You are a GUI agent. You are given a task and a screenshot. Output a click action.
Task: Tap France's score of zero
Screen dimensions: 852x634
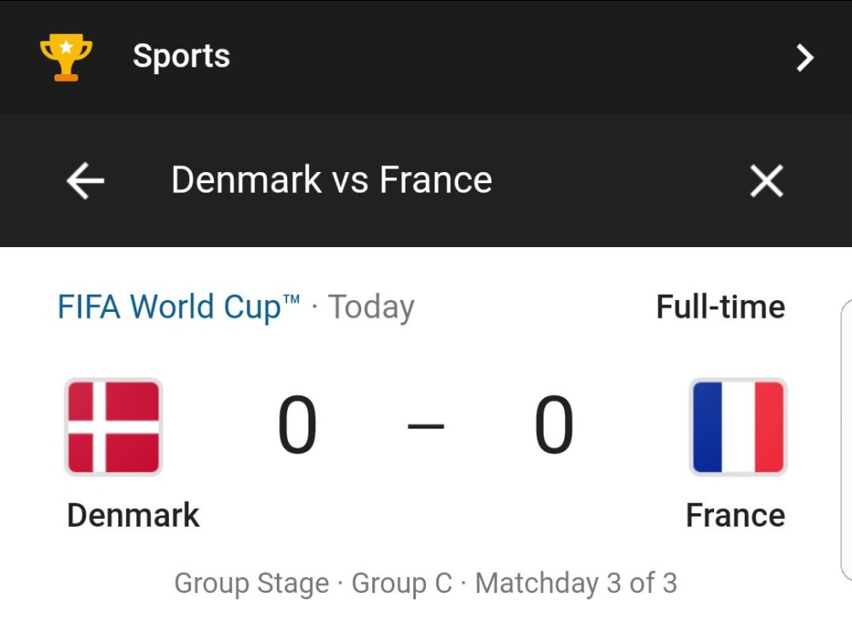pos(554,425)
